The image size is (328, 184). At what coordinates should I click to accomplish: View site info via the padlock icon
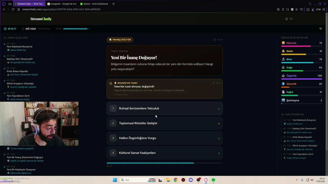coord(18,9)
